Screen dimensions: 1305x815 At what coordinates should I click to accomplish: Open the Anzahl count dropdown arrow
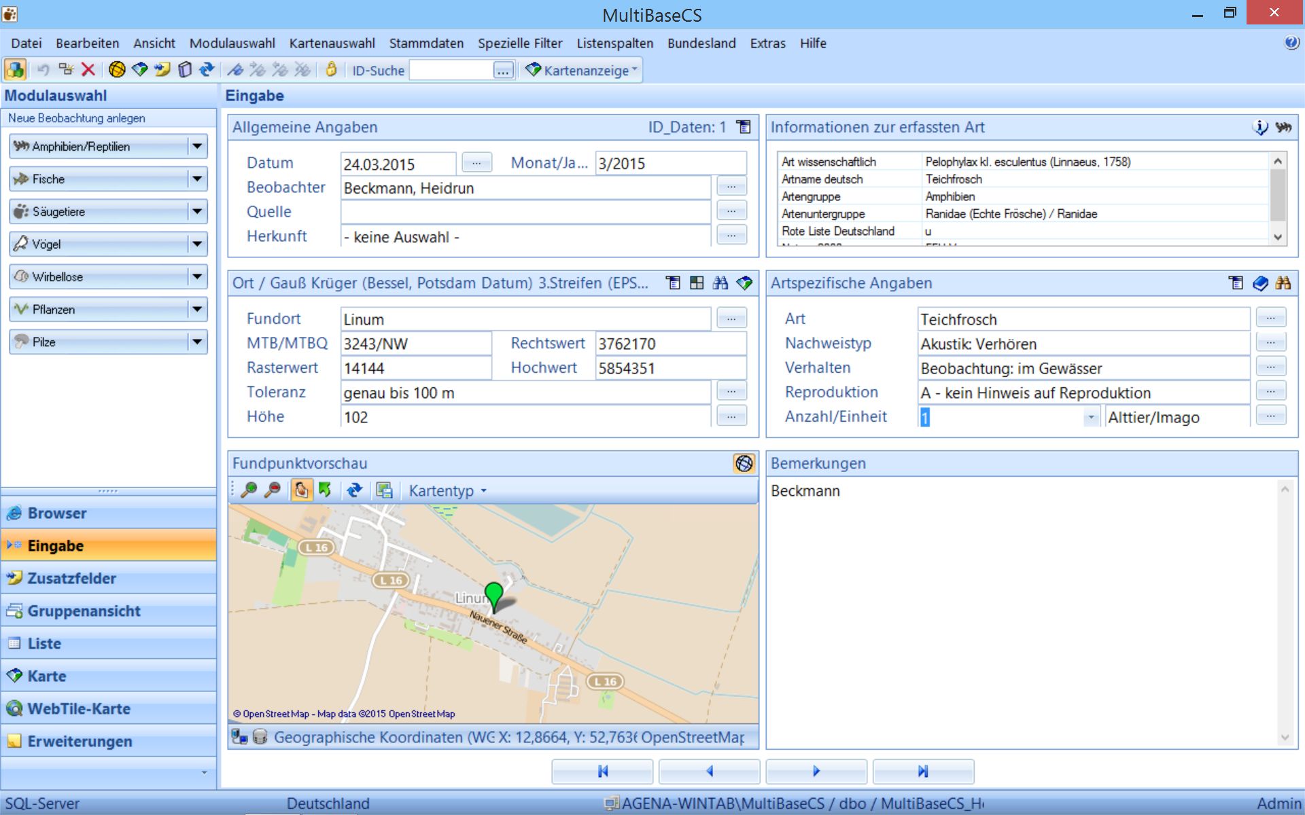coord(1091,417)
